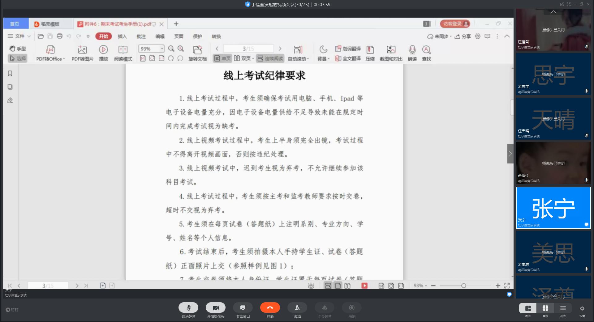Screen dimensions: 594x322
Task: Click the 压缩 compress icon
Action: point(370,50)
